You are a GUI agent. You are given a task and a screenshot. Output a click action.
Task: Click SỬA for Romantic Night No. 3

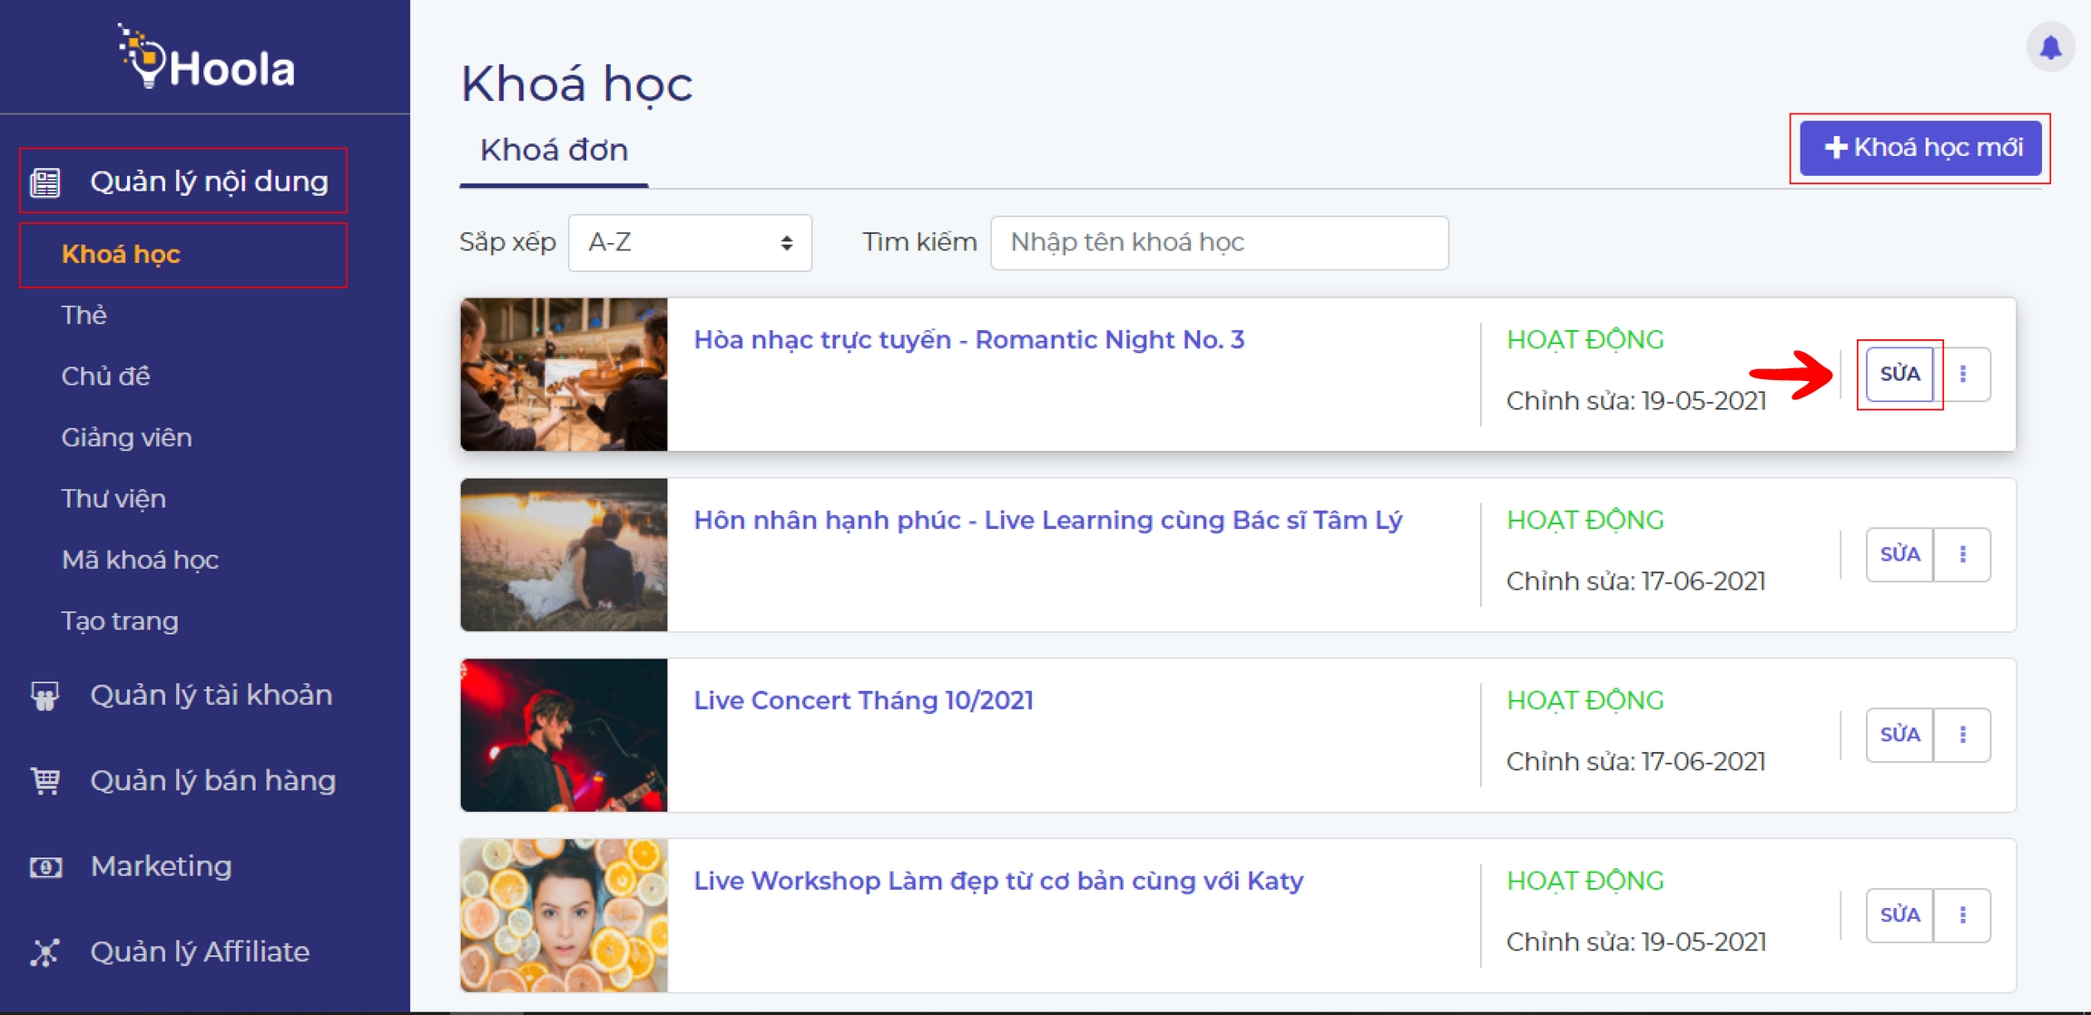1900,374
